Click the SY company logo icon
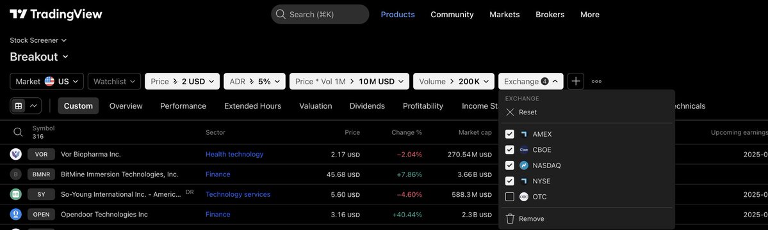768x230 pixels. (x=16, y=194)
